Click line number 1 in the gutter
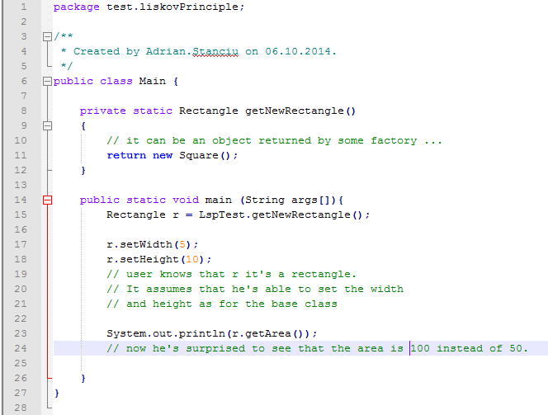This screenshot has height=415, width=548. click(x=23, y=7)
